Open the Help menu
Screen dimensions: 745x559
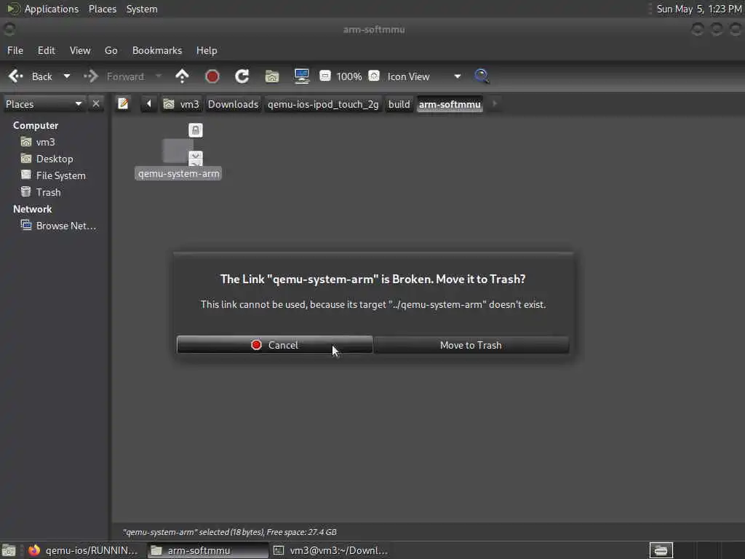207,50
